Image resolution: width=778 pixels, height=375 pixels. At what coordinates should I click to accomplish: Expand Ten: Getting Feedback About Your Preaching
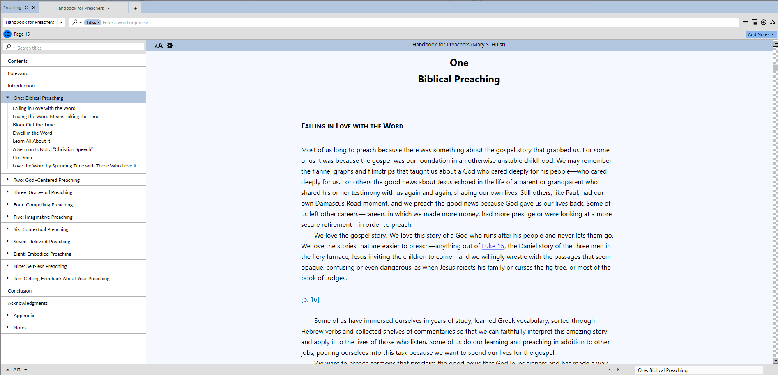pyautogui.click(x=7, y=278)
